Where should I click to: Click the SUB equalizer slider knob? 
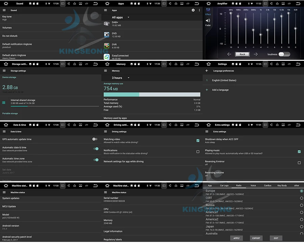point(295,28)
